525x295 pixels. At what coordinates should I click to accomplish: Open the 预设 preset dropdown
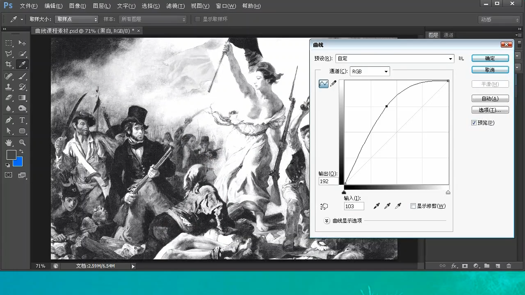click(395, 59)
